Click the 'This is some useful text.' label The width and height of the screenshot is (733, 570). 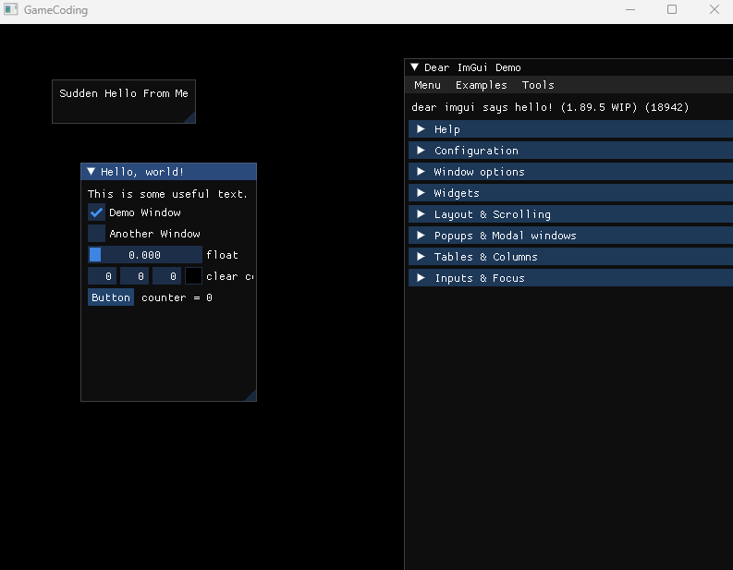(167, 194)
